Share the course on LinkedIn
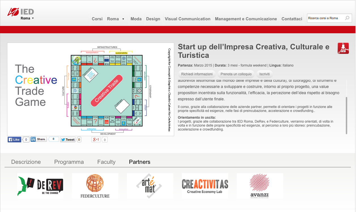This screenshot has height=212, width=356. [39, 139]
